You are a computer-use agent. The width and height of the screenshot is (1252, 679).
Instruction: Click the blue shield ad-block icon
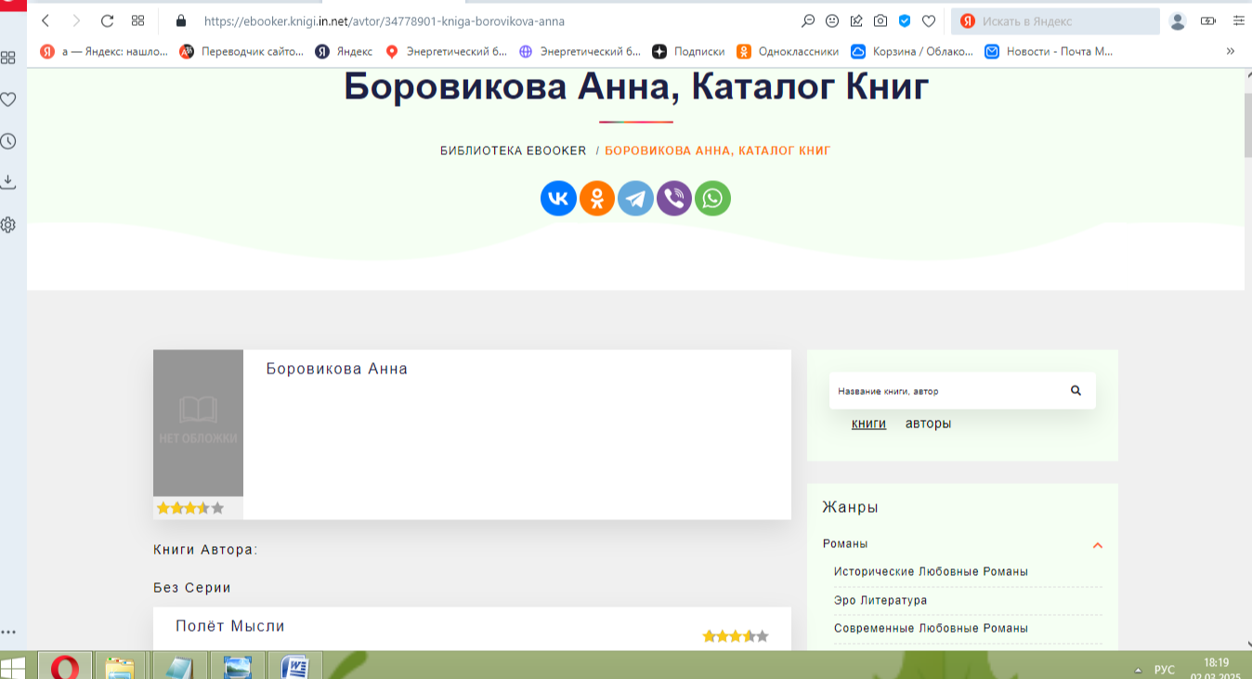905,20
